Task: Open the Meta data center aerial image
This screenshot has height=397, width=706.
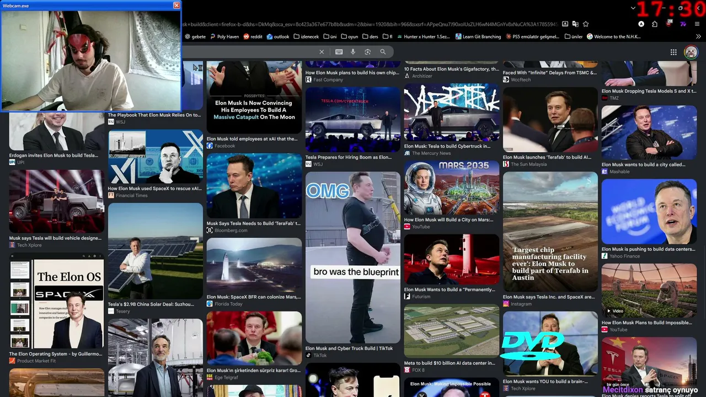Action: click(x=452, y=331)
